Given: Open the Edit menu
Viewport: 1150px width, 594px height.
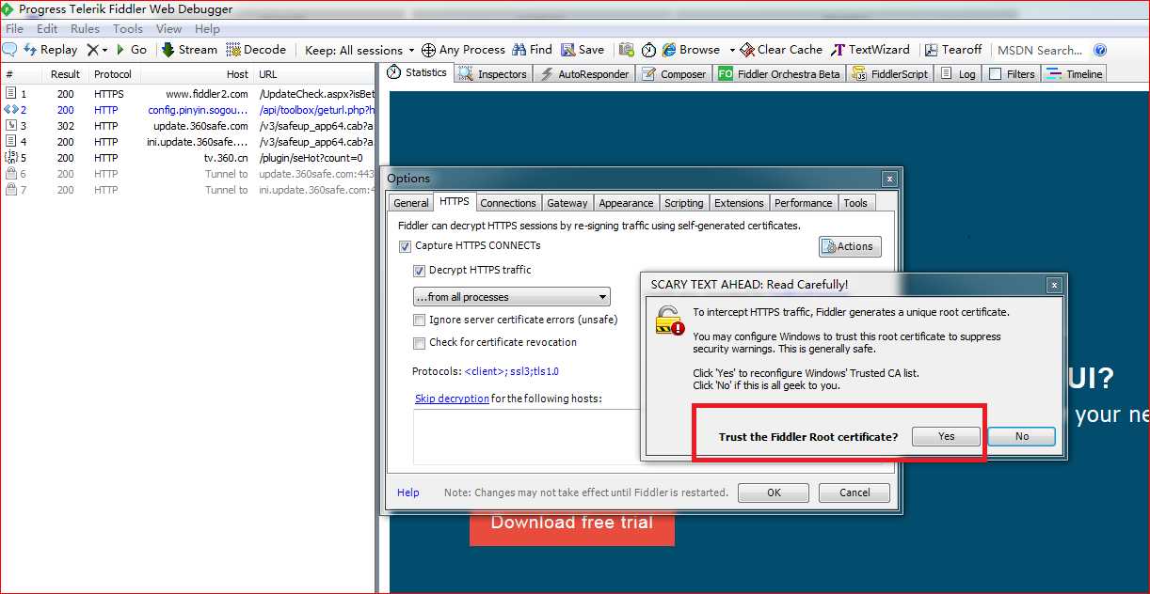Looking at the screenshot, I should point(47,29).
